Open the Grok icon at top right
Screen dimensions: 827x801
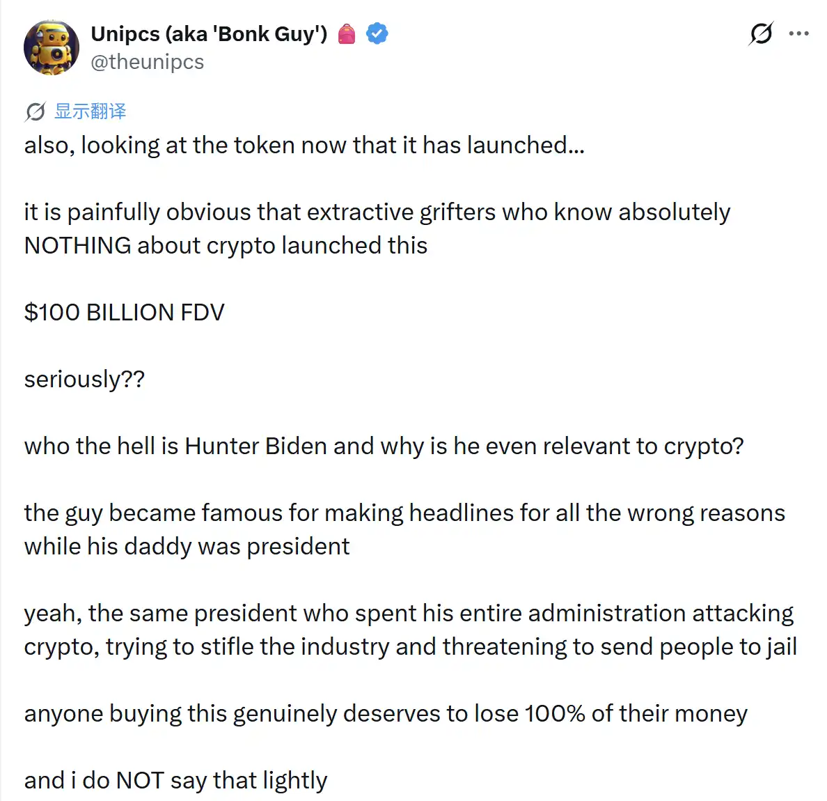tap(761, 33)
